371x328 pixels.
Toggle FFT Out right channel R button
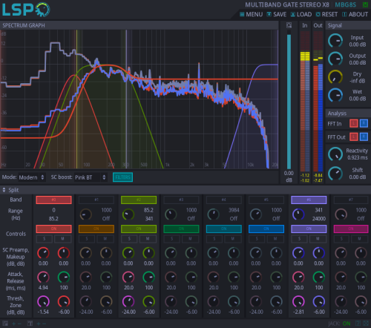pyautogui.click(x=364, y=137)
